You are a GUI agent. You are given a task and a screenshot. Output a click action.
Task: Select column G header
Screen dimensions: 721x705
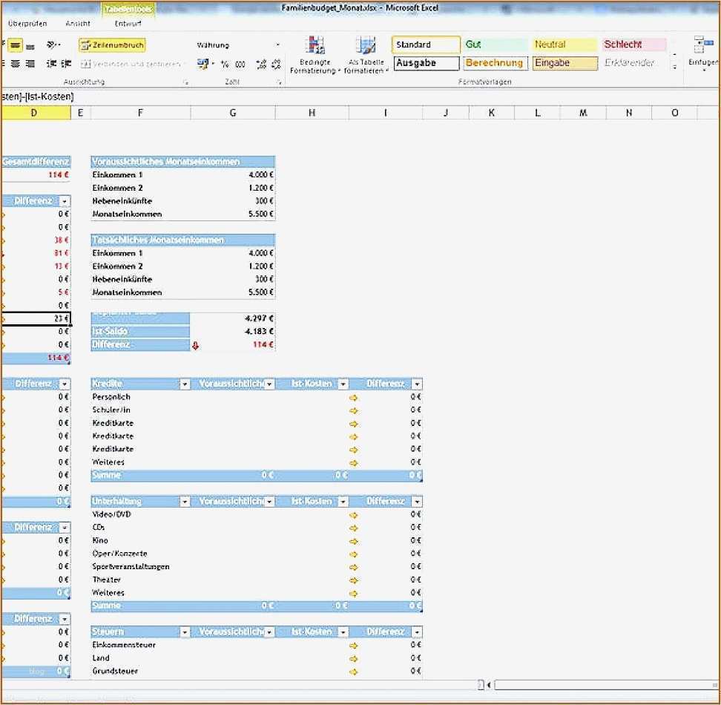pyautogui.click(x=233, y=113)
